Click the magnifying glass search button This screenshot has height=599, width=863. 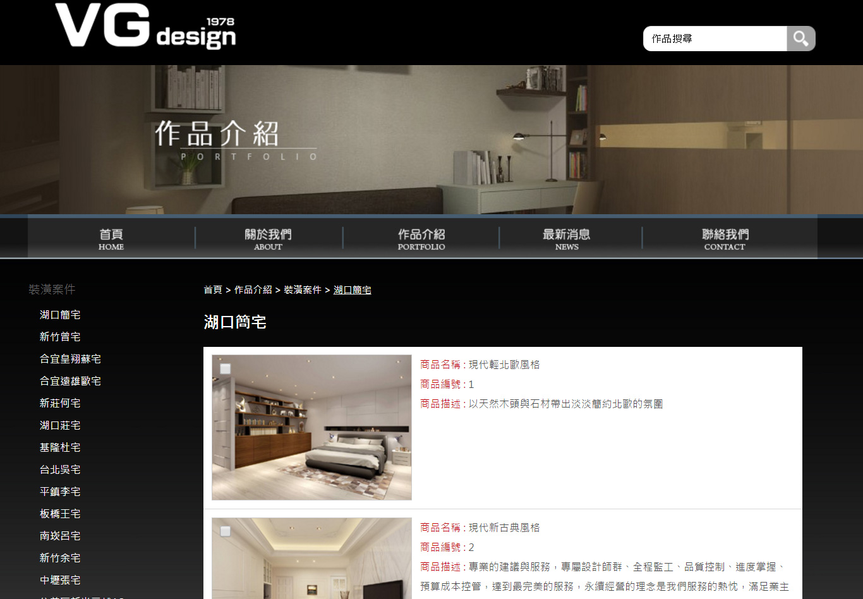pos(800,39)
